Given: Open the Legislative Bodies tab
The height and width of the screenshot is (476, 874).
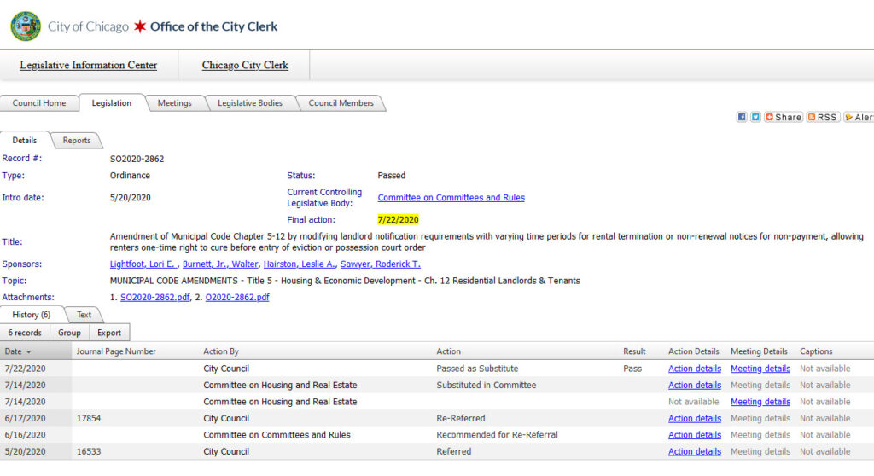Looking at the screenshot, I should point(250,103).
